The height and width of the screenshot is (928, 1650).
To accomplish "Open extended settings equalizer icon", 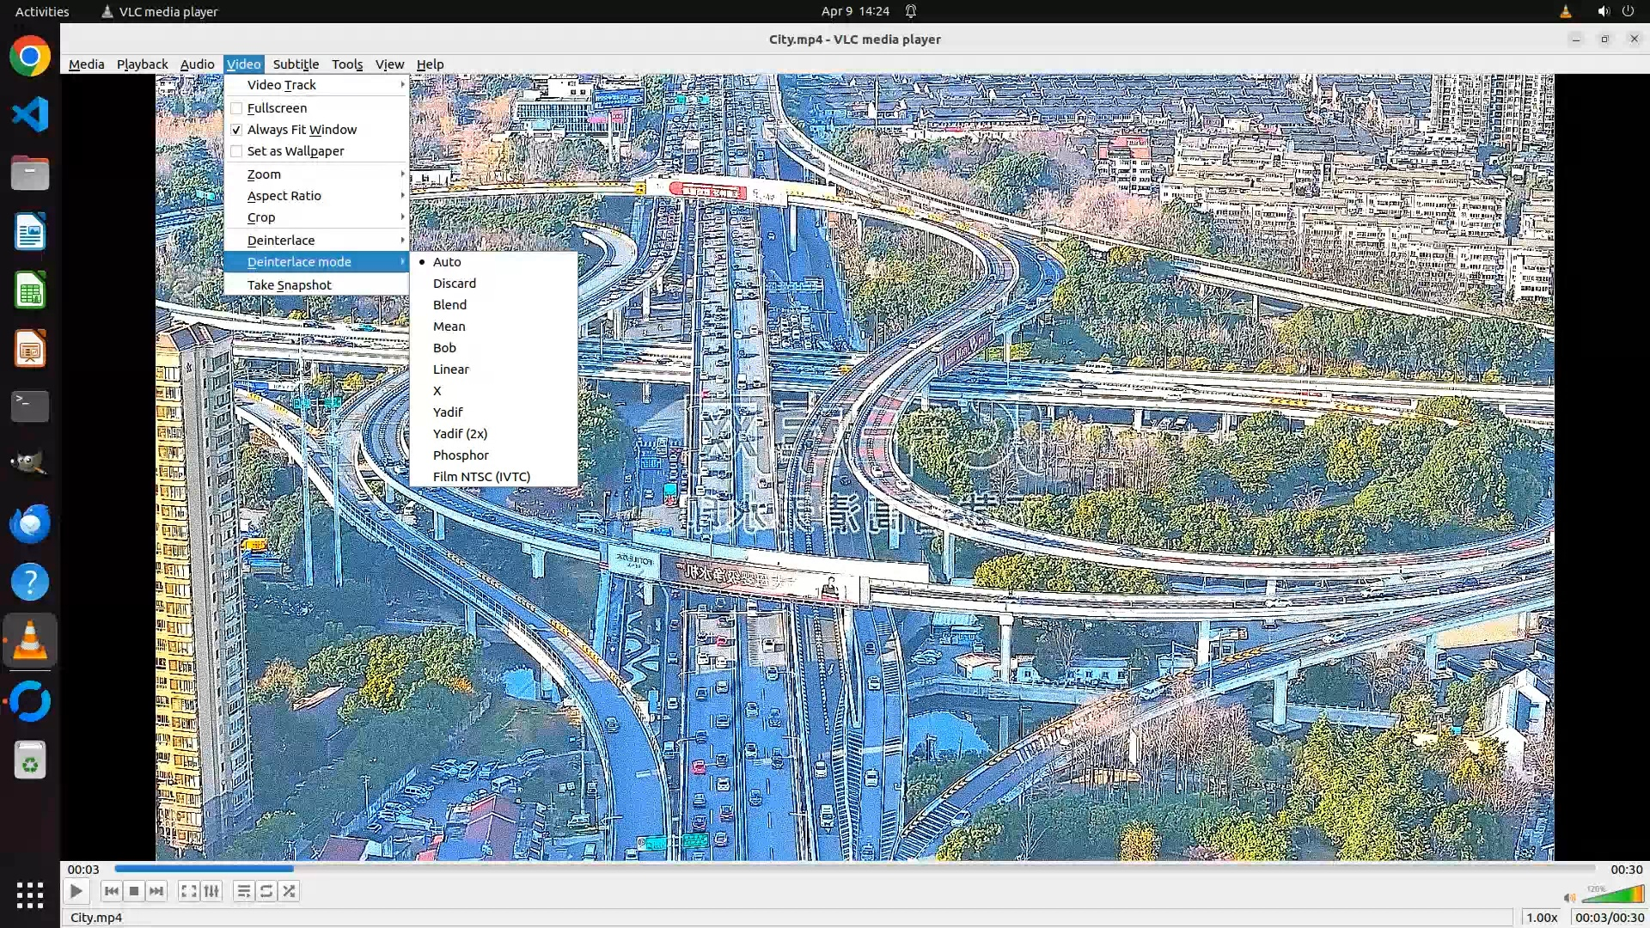I will [211, 891].
